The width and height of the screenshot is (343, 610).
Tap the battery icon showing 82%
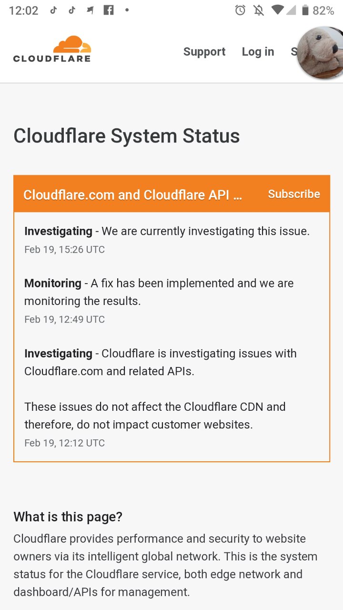pos(304,10)
